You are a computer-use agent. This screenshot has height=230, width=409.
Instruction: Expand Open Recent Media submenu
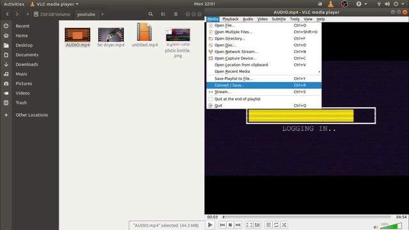264,72
